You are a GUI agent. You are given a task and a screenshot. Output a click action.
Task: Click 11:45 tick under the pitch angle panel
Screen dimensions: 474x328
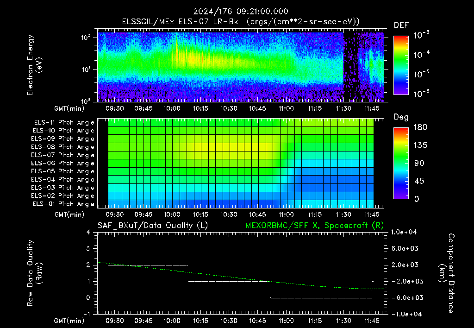coord(372,214)
